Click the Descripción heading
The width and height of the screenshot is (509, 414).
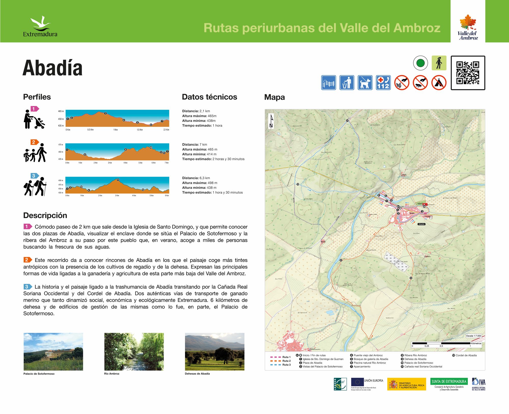coord(45,215)
